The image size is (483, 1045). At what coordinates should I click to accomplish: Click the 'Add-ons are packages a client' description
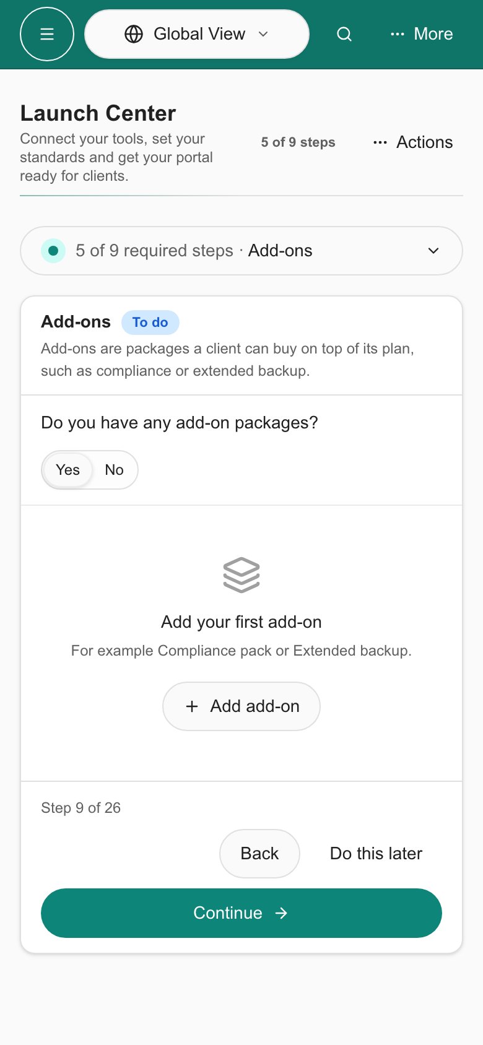228,360
